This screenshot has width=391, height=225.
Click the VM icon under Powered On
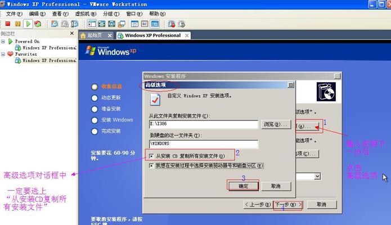18,48
